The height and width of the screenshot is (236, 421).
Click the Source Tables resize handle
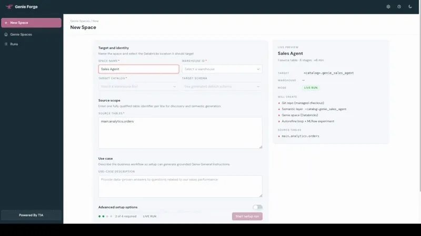click(260, 147)
